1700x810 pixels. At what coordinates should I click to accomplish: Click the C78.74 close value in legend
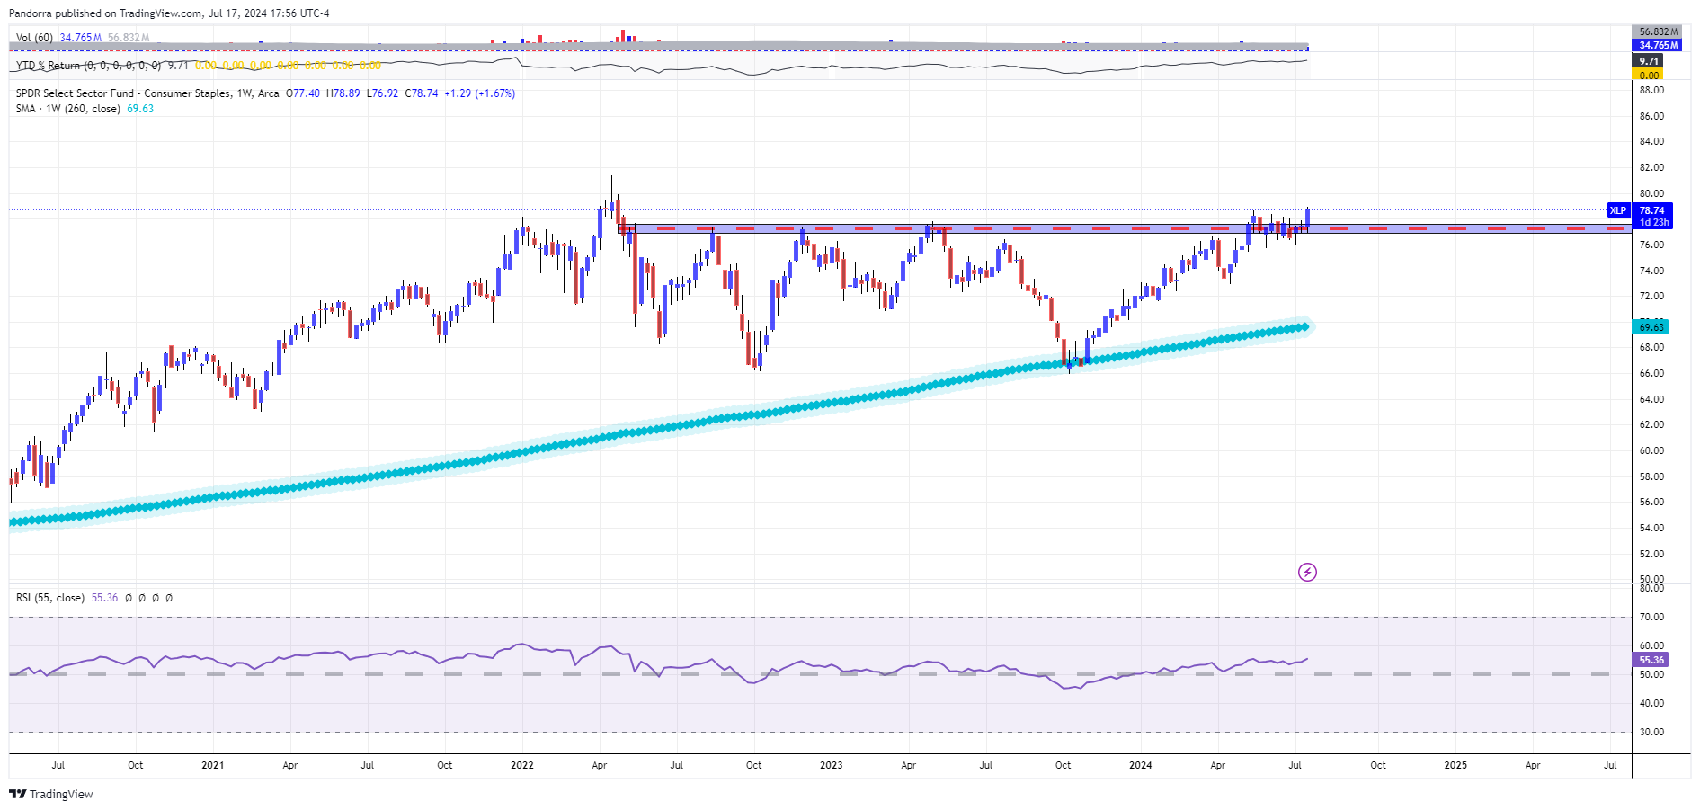(422, 93)
